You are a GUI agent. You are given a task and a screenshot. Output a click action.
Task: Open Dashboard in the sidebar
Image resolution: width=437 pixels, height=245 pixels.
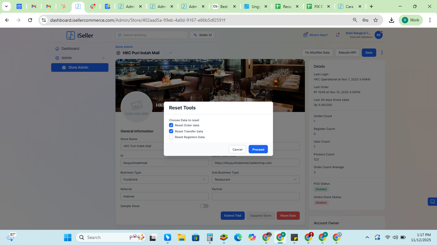(x=70, y=49)
